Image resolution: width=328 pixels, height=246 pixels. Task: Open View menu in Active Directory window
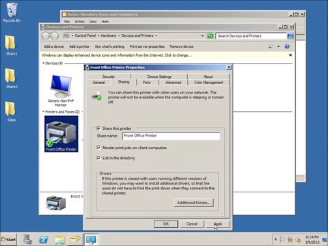[93, 22]
